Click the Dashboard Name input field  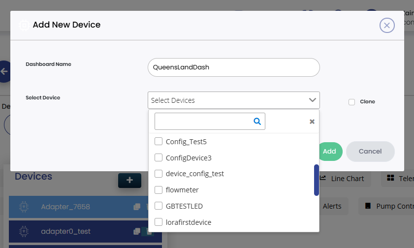233,67
